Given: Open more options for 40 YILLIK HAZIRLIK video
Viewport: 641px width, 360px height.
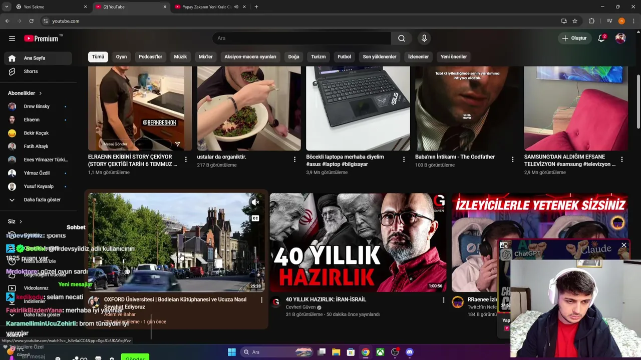Looking at the screenshot, I should [443, 300].
